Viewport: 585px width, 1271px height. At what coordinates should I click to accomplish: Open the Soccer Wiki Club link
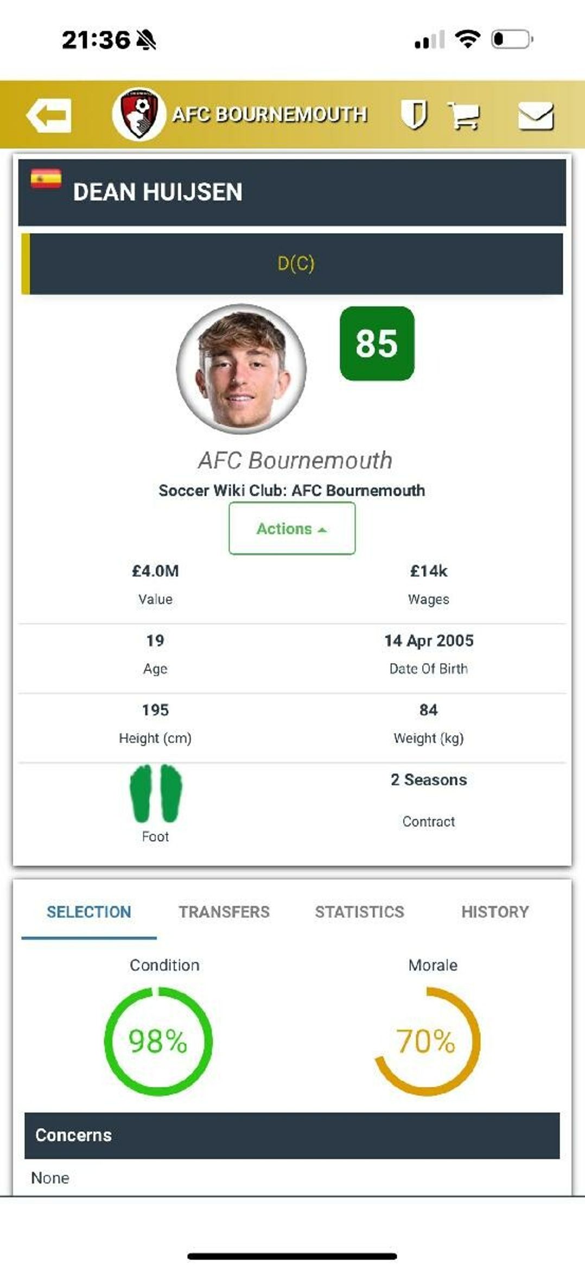coord(292,490)
